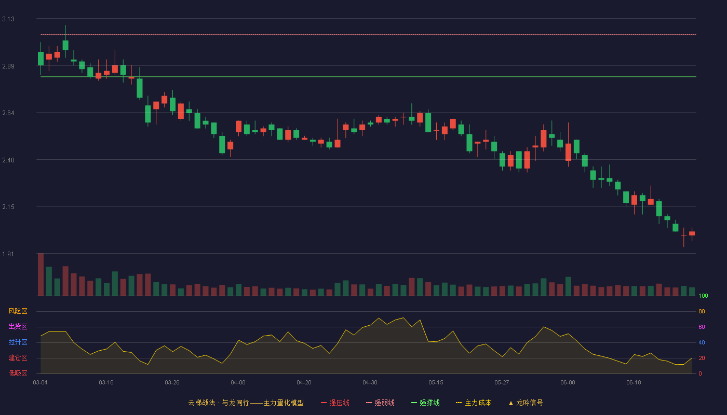Image resolution: width=727 pixels, height=415 pixels.
Task: Click the 建仓区 zone label
Action: 18,358
